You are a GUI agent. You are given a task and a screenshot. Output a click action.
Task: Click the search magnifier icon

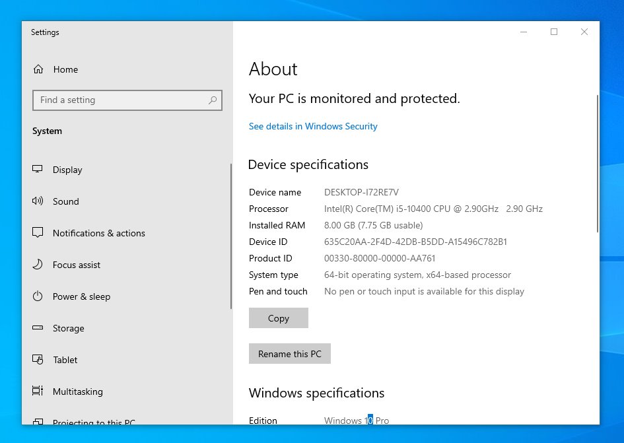213,100
